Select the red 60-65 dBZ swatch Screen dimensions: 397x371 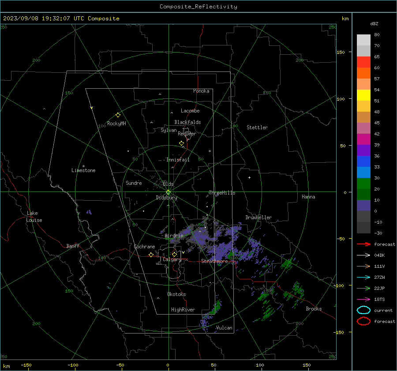[363, 62]
